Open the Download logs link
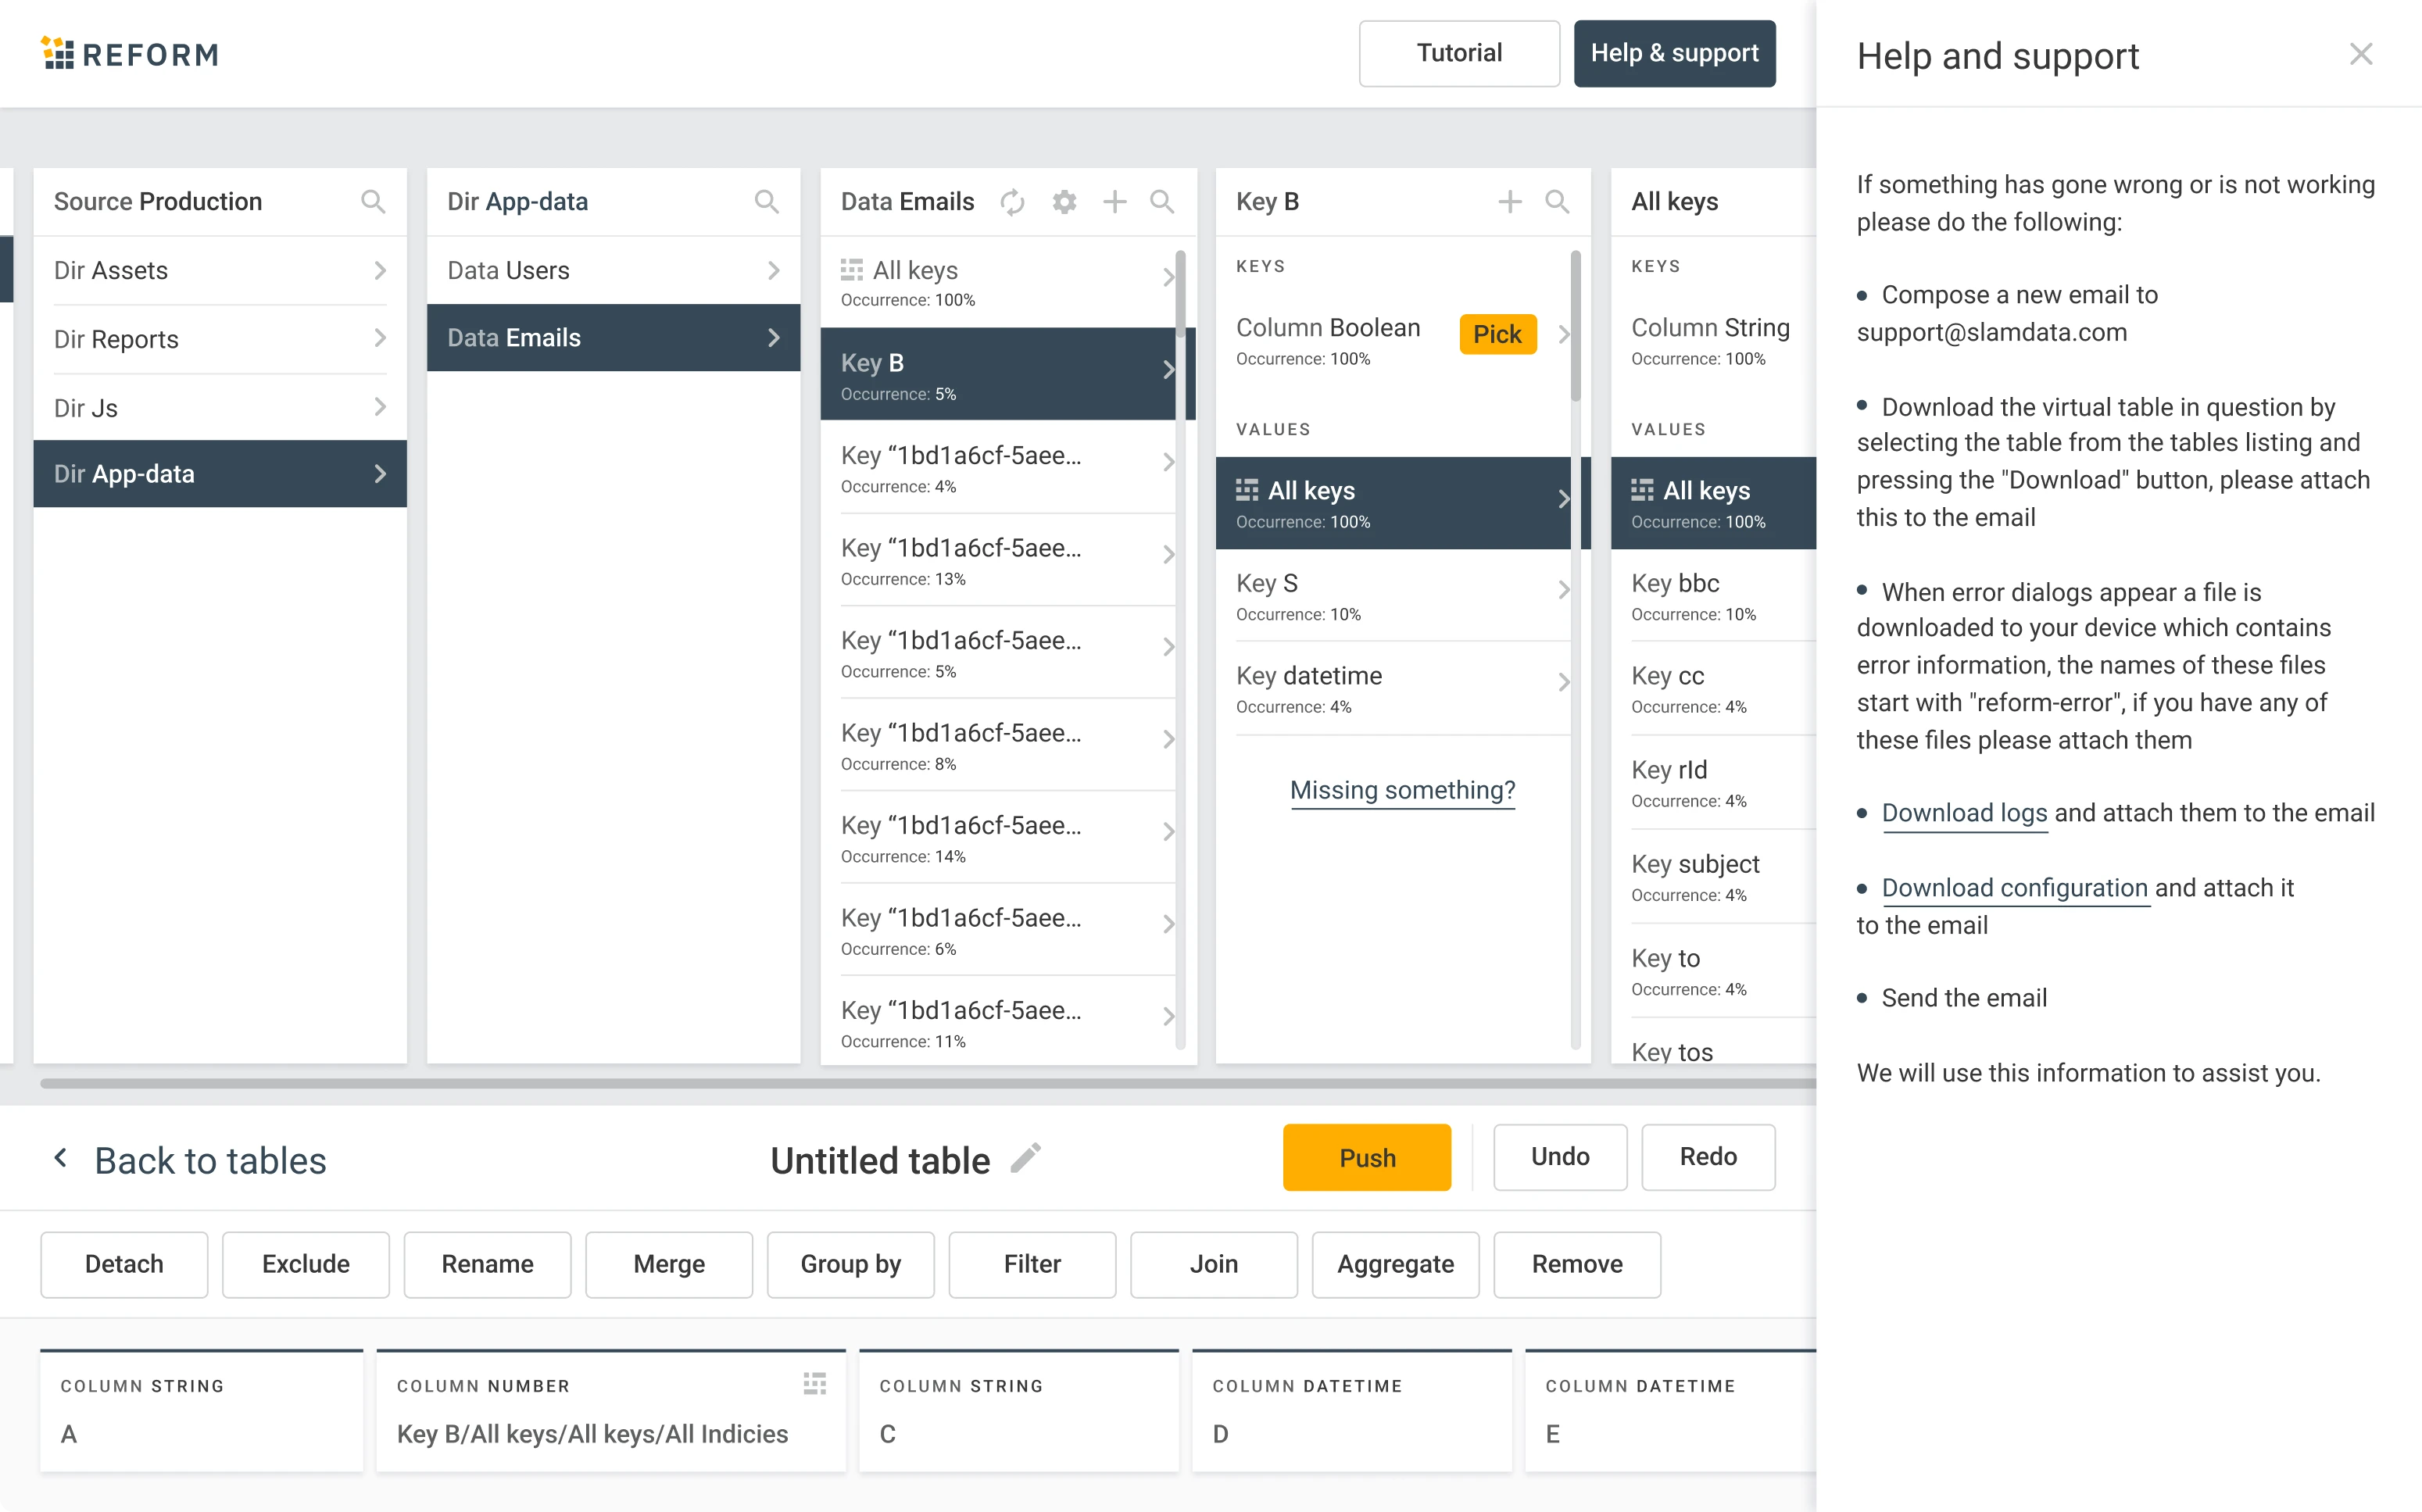Image resolution: width=2422 pixels, height=1512 pixels. click(1963, 813)
